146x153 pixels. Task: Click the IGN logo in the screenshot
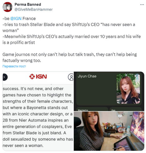point(38,76)
